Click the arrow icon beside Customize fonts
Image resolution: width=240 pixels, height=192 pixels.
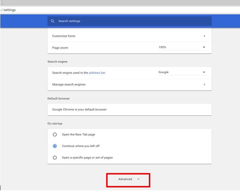(204, 36)
